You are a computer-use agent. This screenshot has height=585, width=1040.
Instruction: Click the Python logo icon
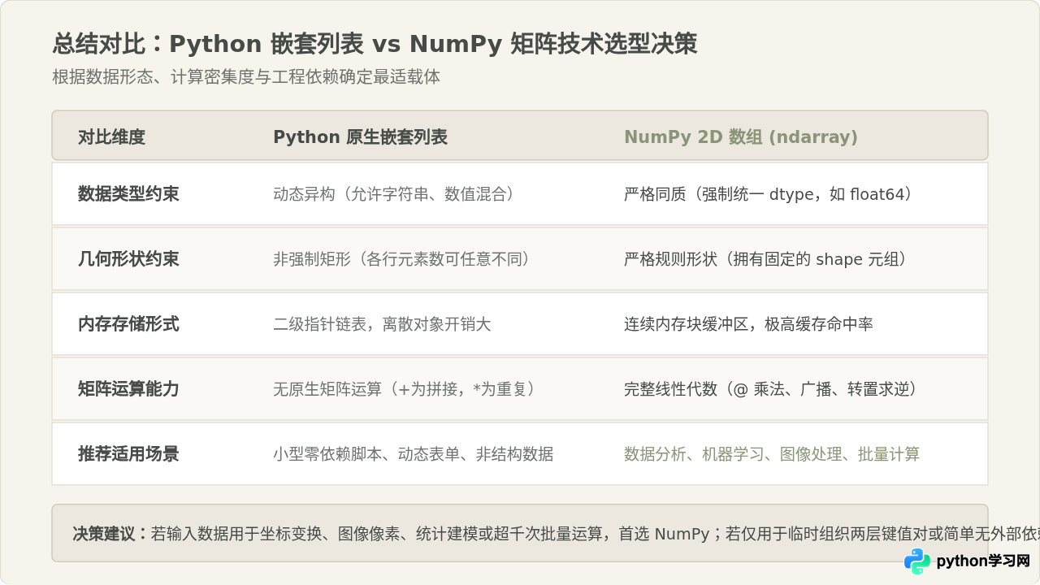point(917,561)
